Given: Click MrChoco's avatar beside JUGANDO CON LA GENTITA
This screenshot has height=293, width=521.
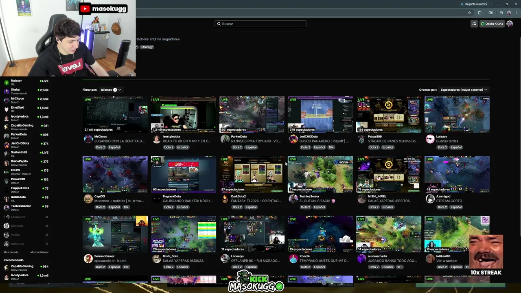Looking at the screenshot, I should point(88,139).
